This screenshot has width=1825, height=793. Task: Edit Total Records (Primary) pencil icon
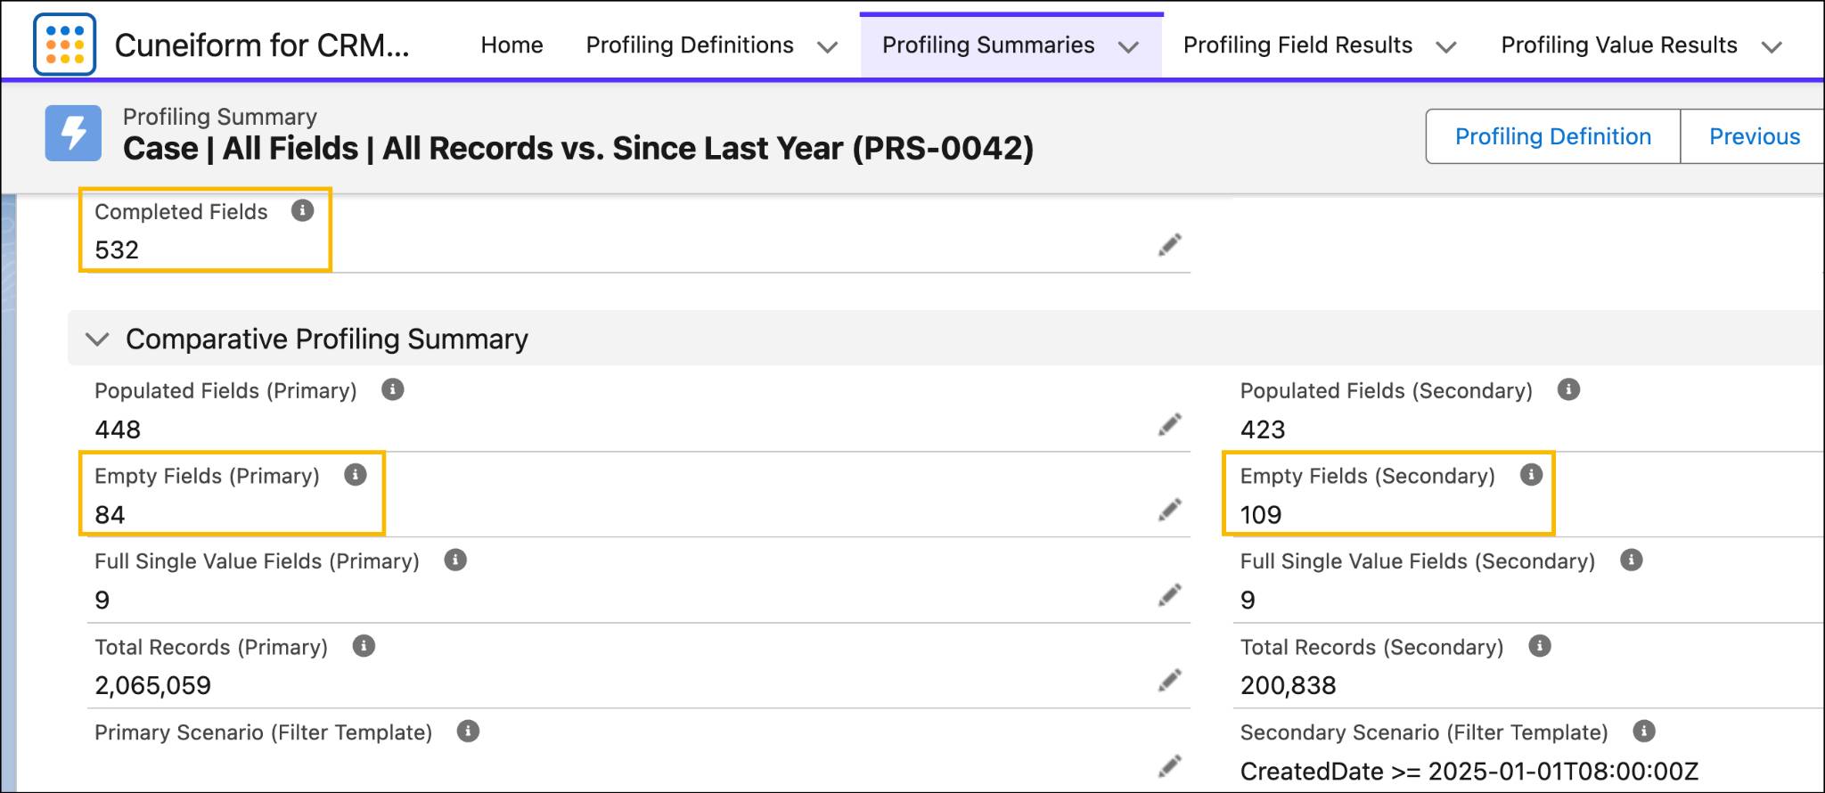point(1170,681)
